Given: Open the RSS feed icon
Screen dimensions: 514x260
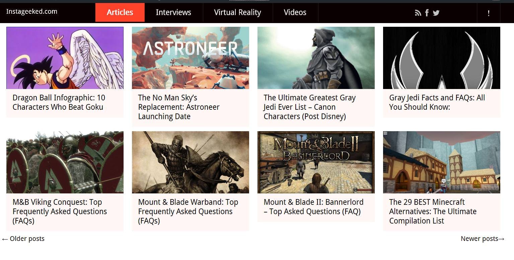Looking at the screenshot, I should 418,13.
